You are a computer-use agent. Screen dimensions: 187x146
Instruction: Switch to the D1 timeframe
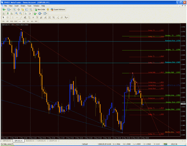(28, 21)
